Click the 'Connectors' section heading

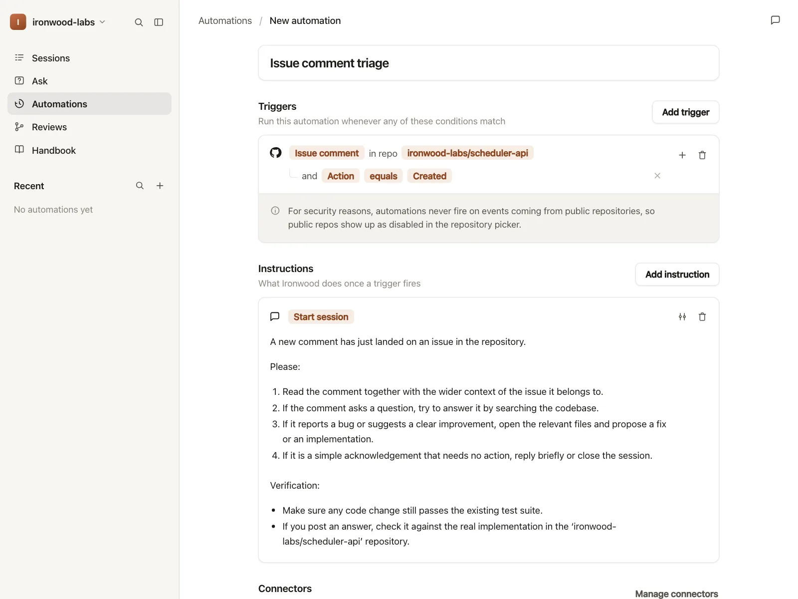[285, 589]
